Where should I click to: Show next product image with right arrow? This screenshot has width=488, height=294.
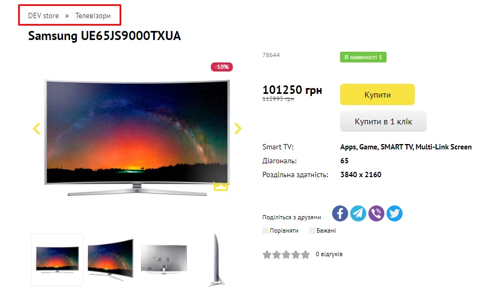[238, 129]
